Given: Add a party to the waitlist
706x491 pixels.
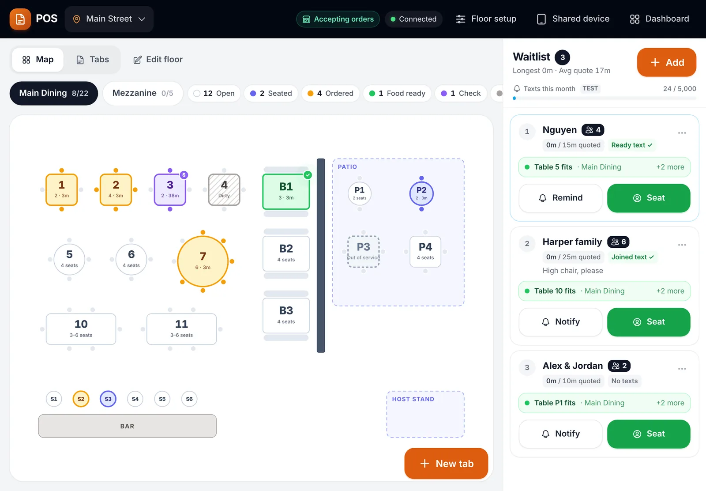Looking at the screenshot, I should [x=667, y=62].
